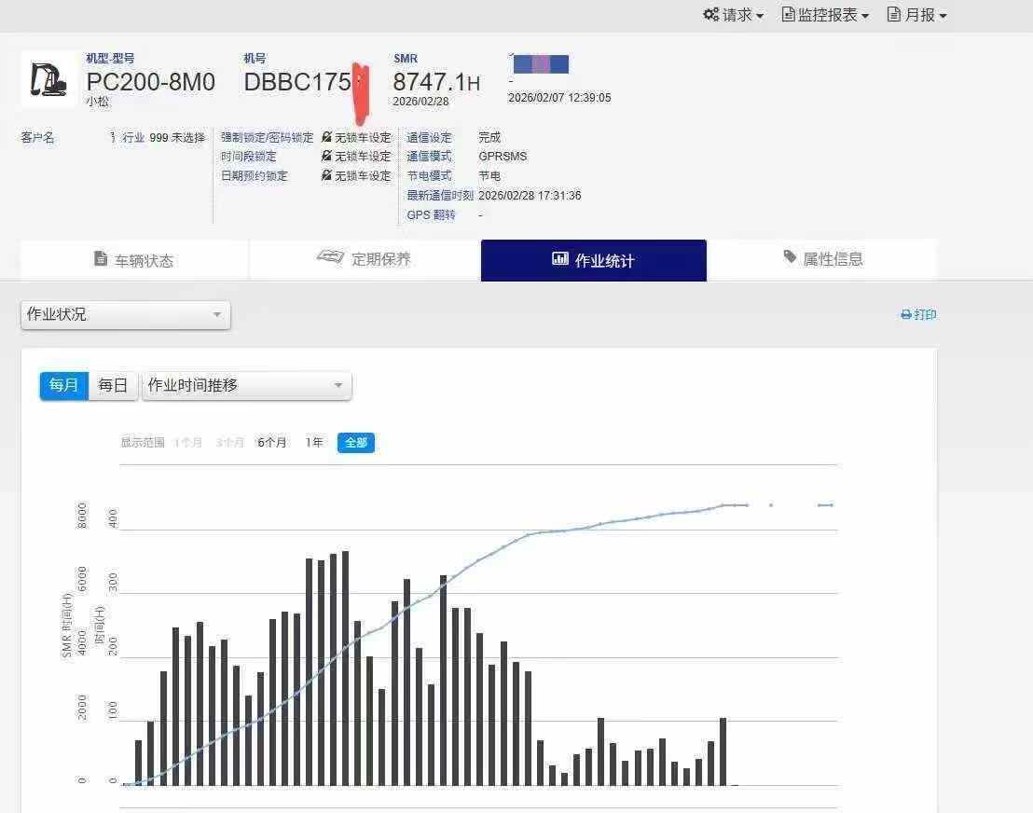Click the gears icon next to 请求
Viewport: 1033px width, 813px height.
pos(709,15)
